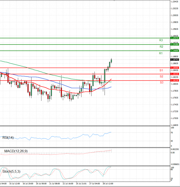Click the R3 resistance label
Viewport: 180px width, 187px height.
pyautogui.click(x=161, y=40)
